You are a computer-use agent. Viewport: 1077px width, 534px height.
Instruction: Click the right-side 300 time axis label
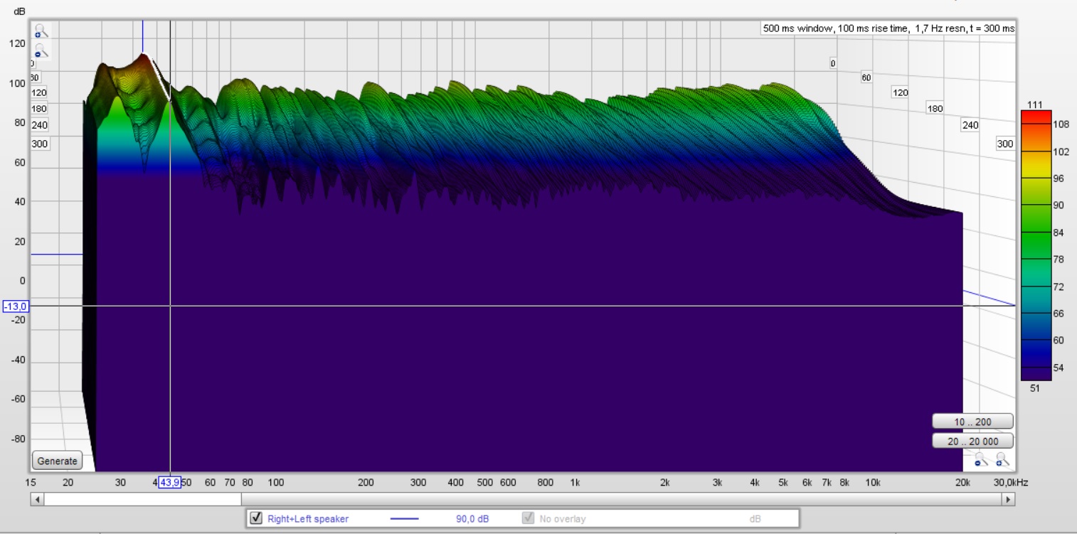[x=1004, y=144]
